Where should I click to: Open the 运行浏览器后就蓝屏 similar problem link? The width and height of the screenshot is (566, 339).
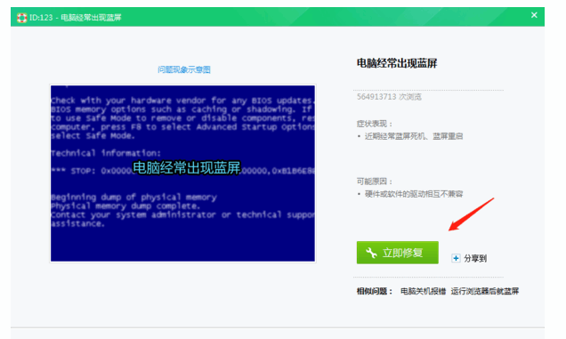point(484,291)
